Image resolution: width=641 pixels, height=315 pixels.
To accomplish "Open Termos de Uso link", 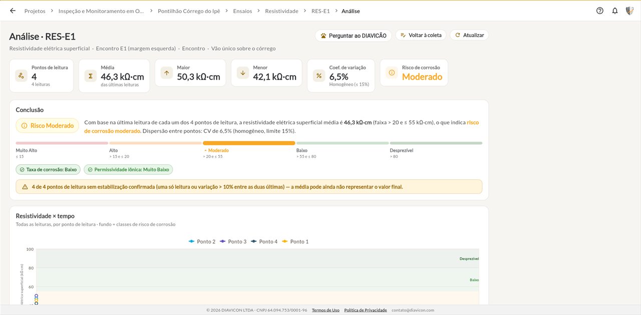I will pyautogui.click(x=326, y=310).
